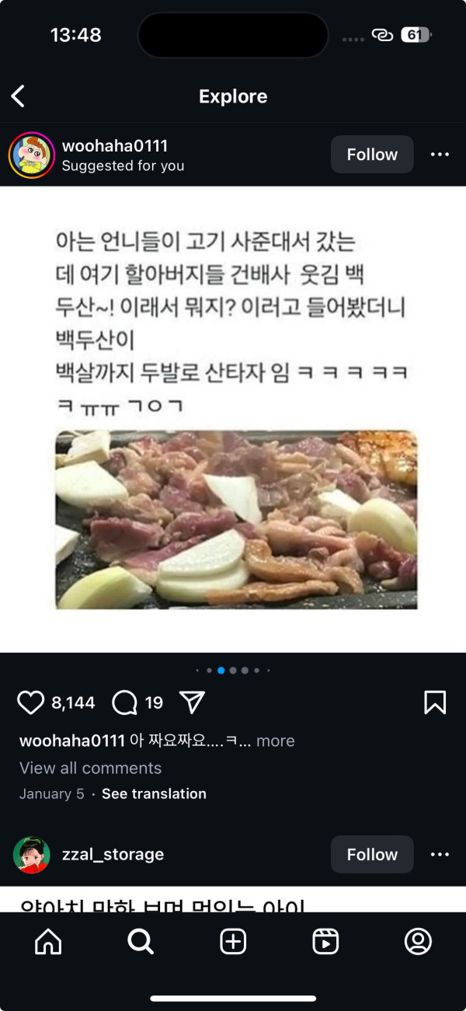Open the Home tab in bottom bar
466x1011 pixels.
pos(48,941)
